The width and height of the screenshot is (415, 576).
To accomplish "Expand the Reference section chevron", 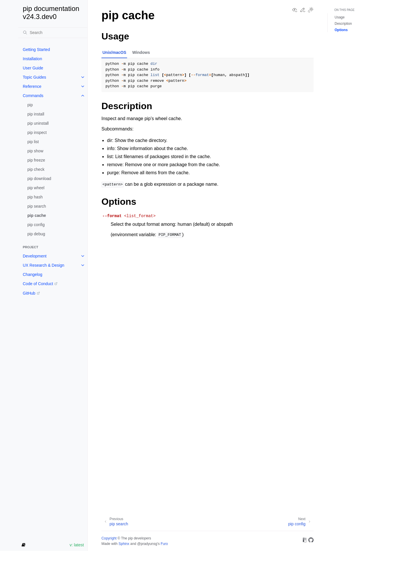I will [83, 86].
